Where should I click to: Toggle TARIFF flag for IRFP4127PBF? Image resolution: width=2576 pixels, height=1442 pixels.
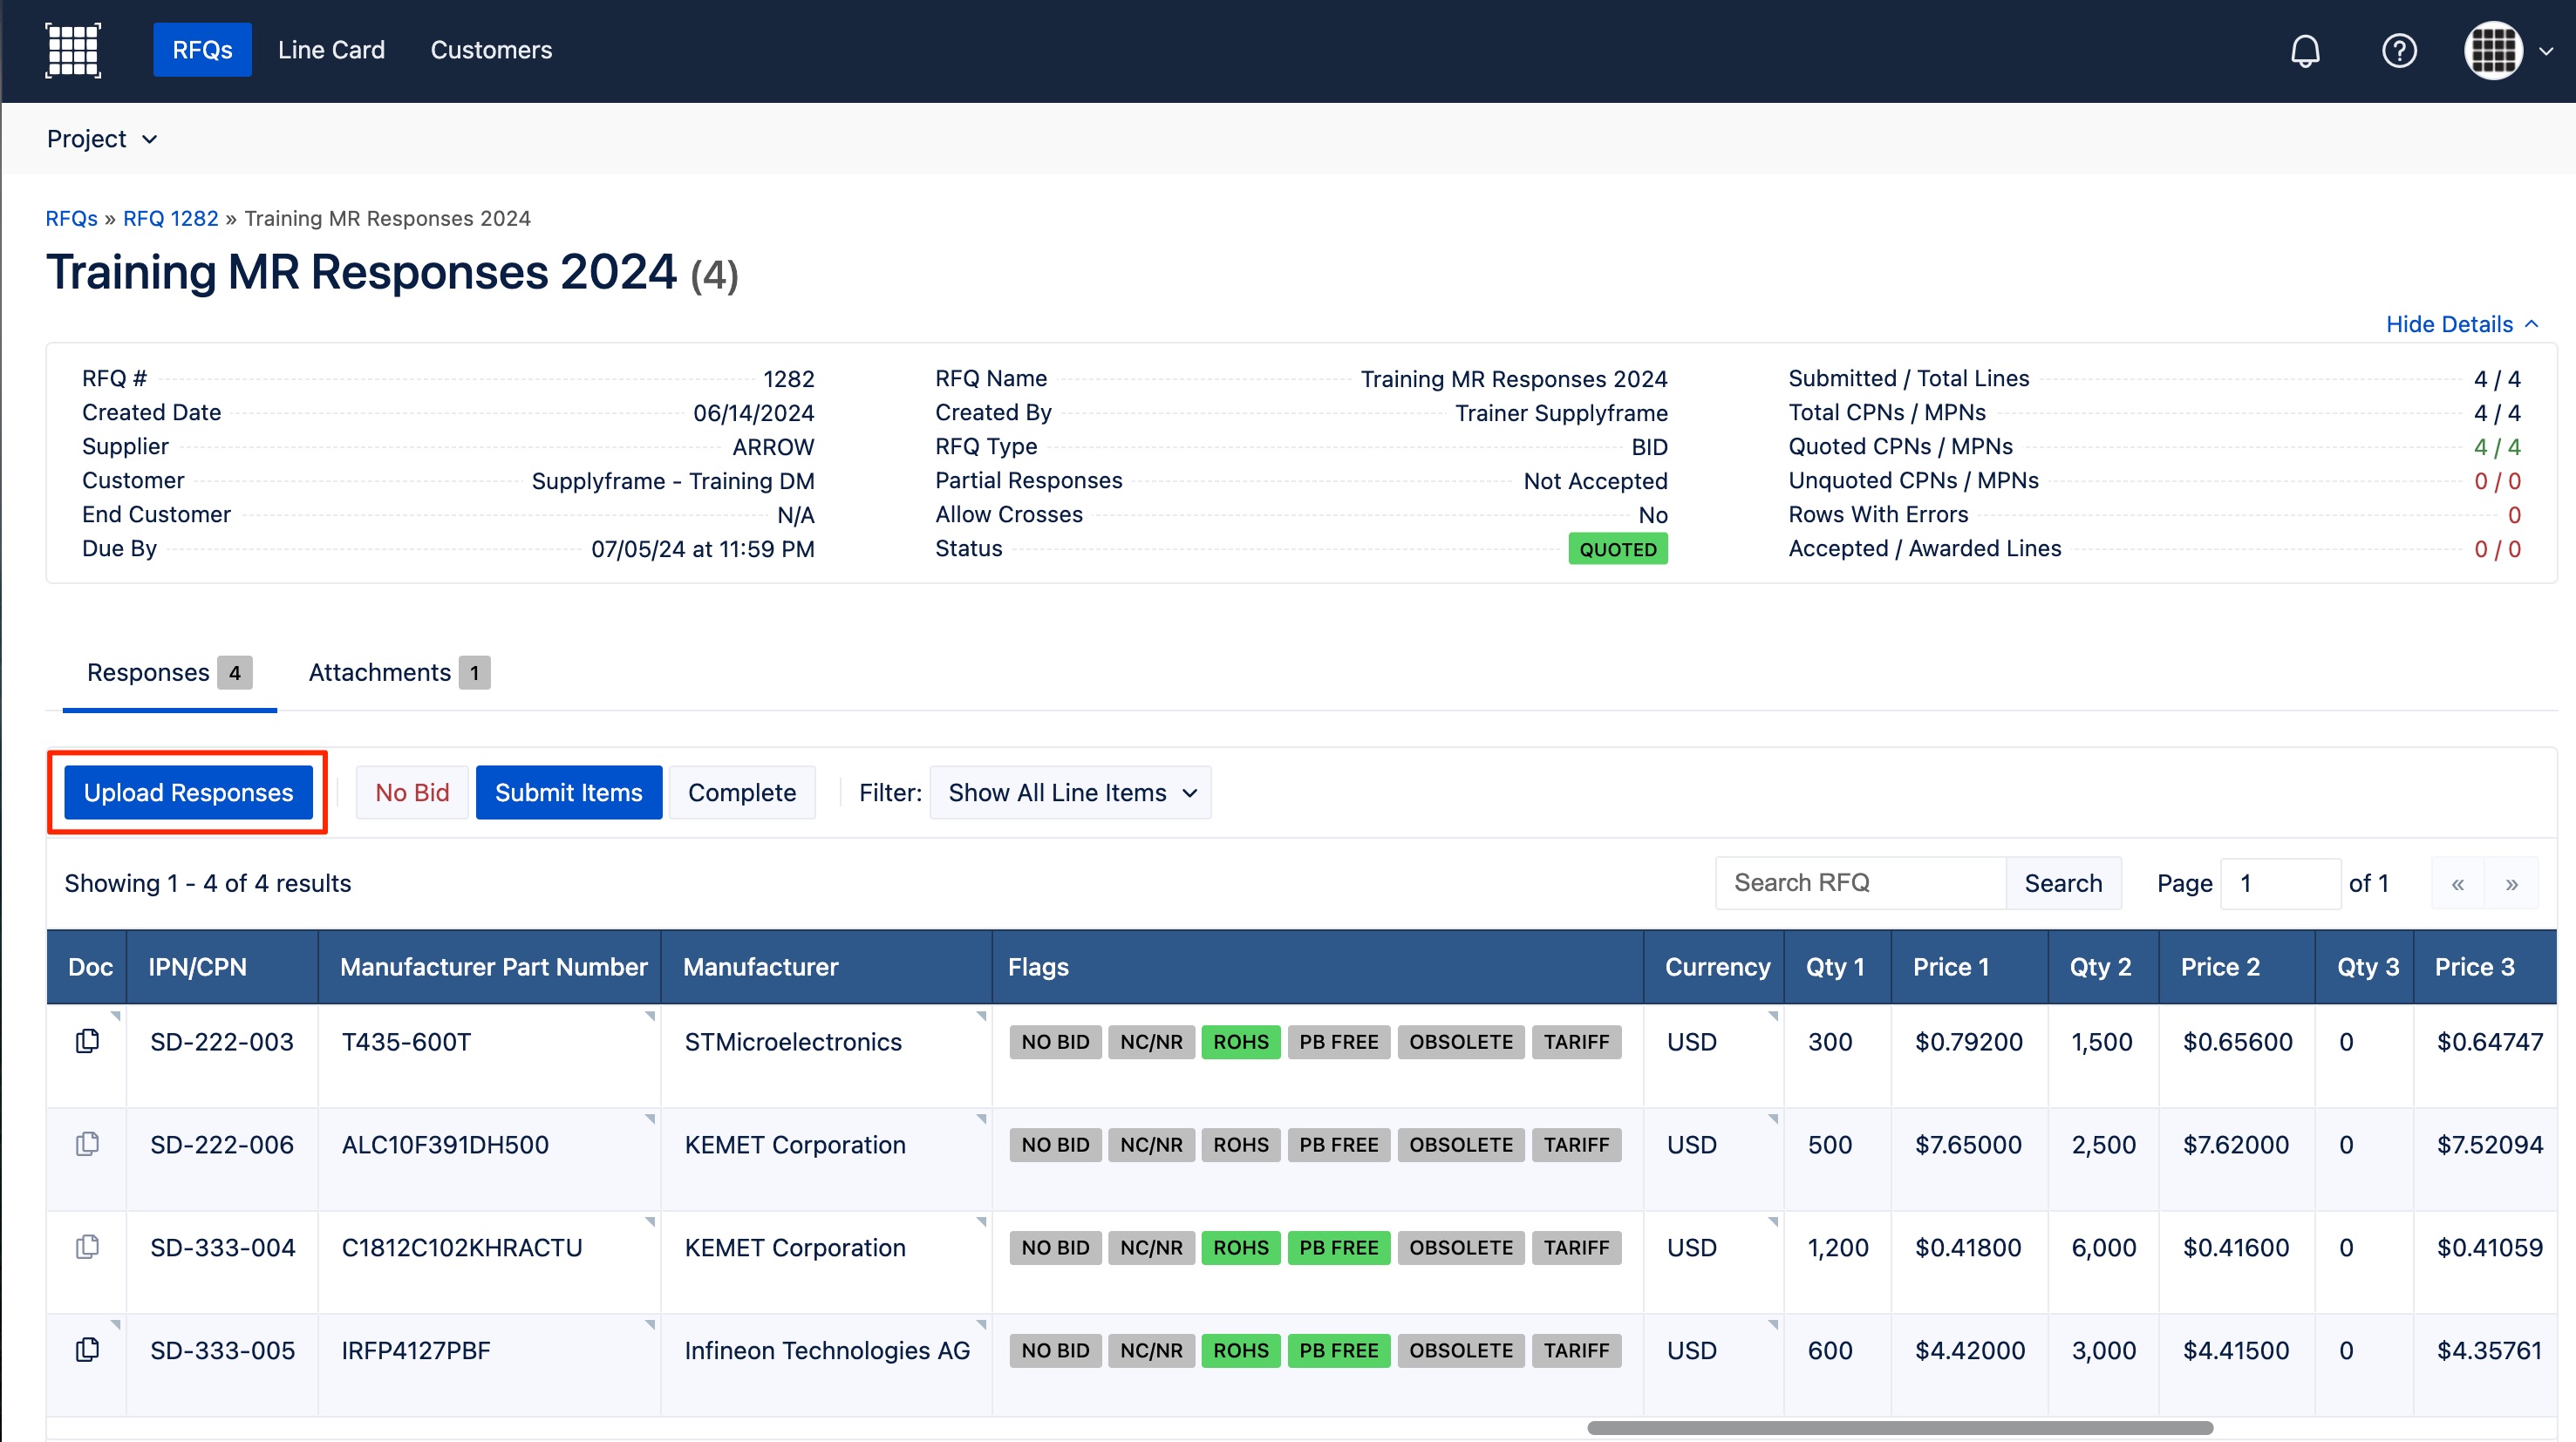coord(1576,1351)
